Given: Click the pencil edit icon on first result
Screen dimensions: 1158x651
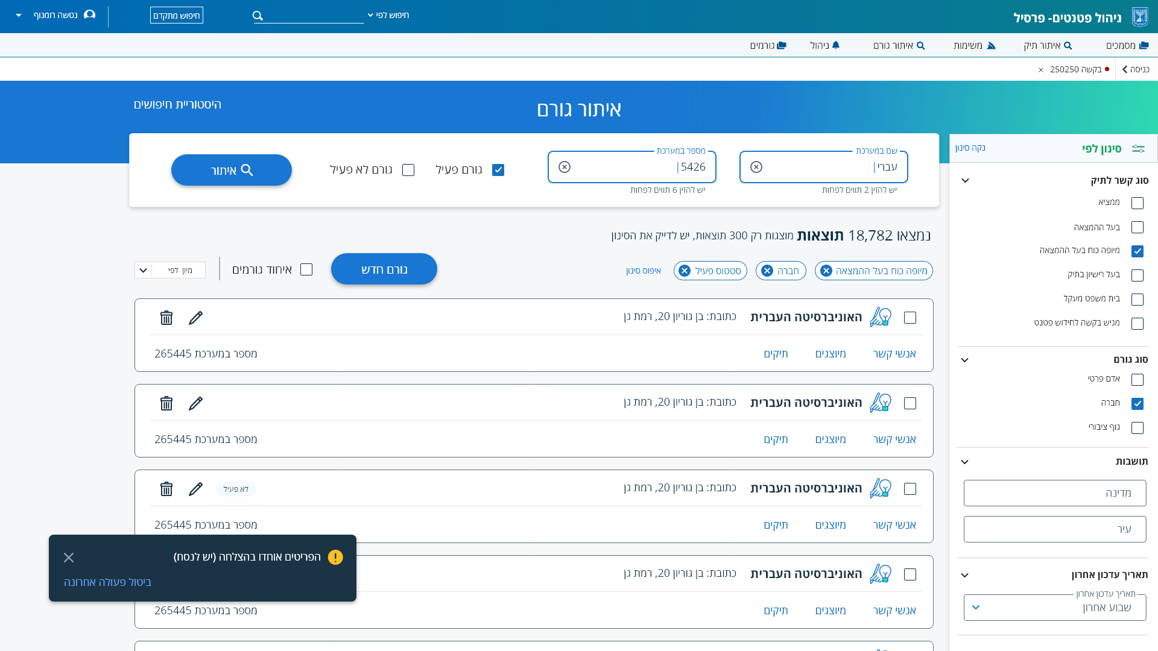Looking at the screenshot, I should (195, 318).
